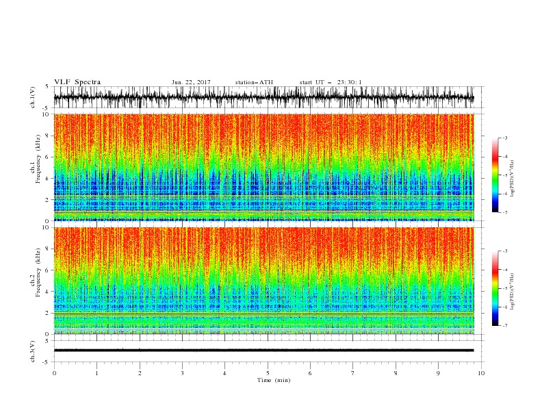Click the log(PSD) label beside the lower color bar
This screenshot has width=542, height=419.
point(512,292)
